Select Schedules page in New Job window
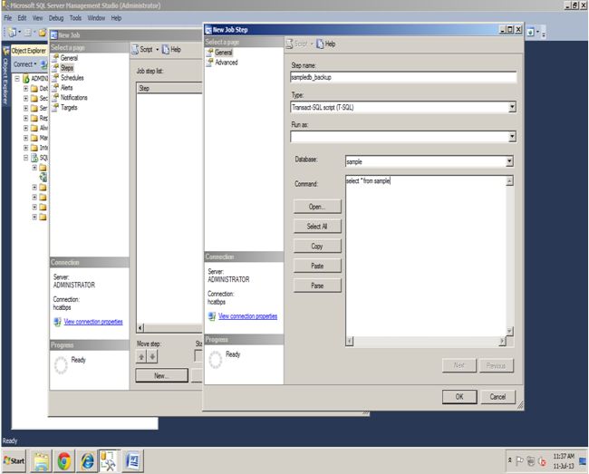 [x=72, y=78]
